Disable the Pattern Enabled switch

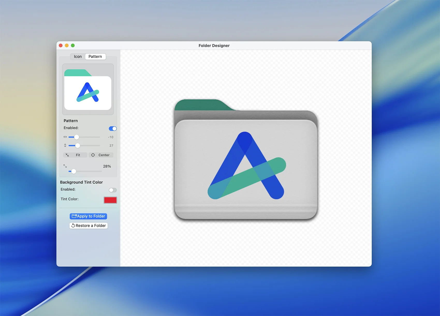113,129
